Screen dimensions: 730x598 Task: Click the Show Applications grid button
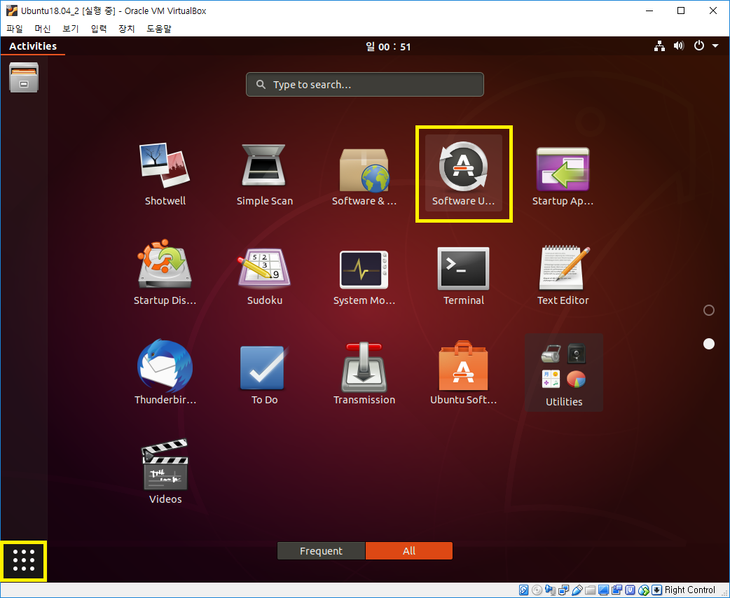coord(24,561)
